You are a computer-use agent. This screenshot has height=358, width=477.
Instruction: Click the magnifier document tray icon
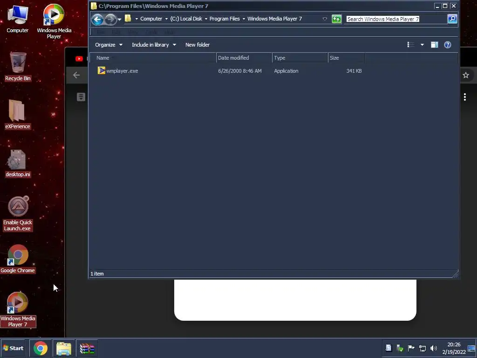(x=388, y=348)
